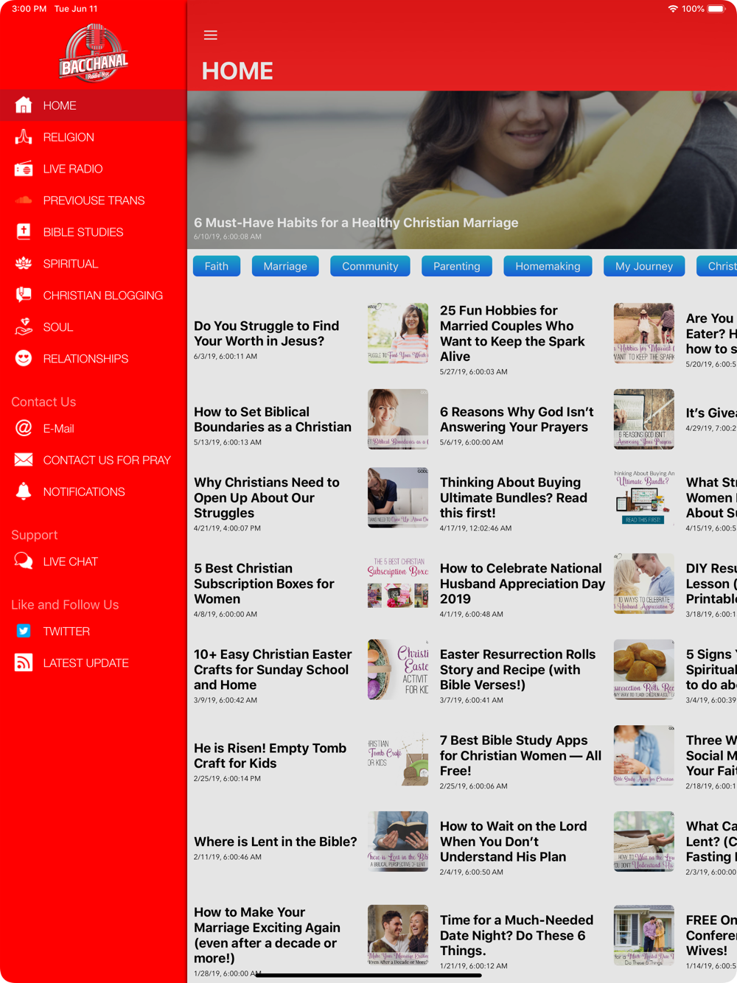Click the Christian Blogging icon
Image resolution: width=737 pixels, height=983 pixels.
(x=24, y=295)
